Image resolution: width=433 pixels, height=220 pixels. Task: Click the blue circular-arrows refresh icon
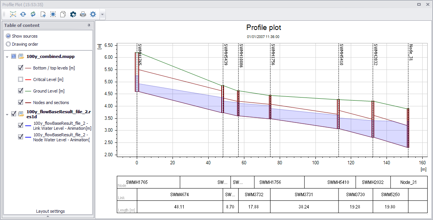[23, 14]
